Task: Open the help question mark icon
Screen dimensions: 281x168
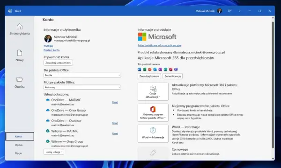Action: (239, 11)
